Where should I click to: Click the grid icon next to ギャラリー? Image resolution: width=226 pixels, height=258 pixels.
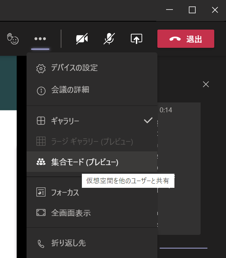click(x=41, y=121)
